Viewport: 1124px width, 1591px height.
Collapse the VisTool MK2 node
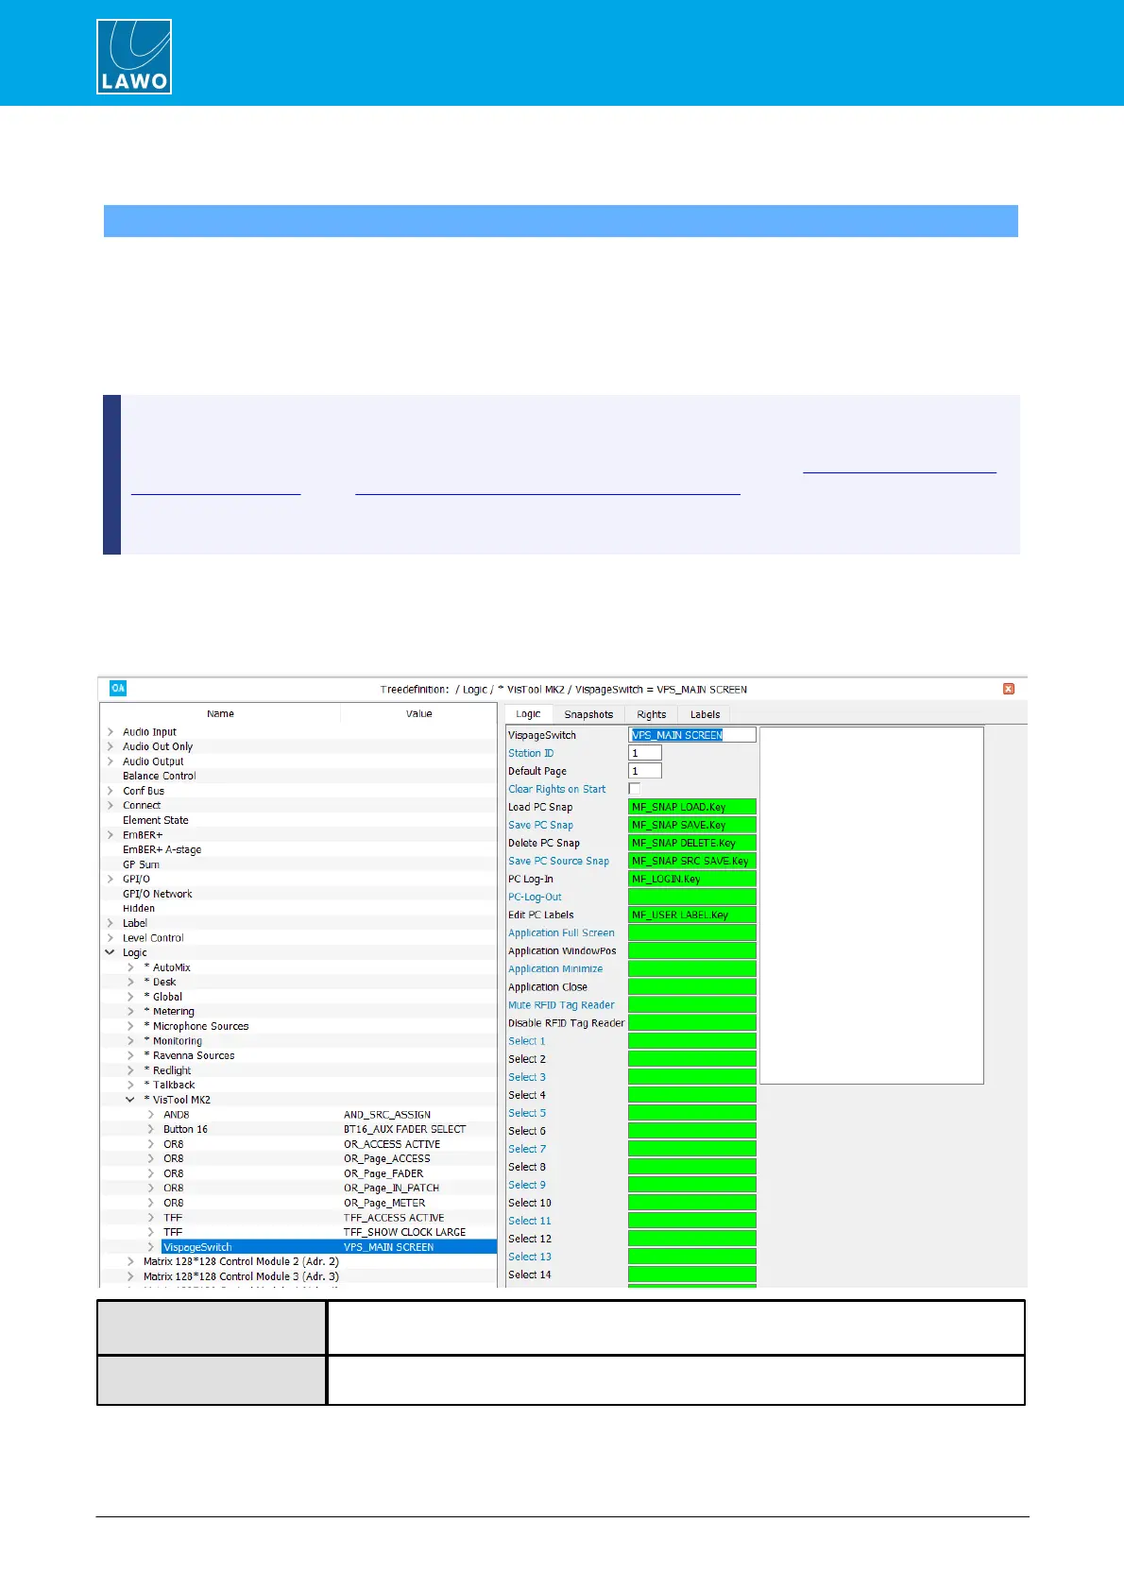pyautogui.click(x=130, y=1100)
